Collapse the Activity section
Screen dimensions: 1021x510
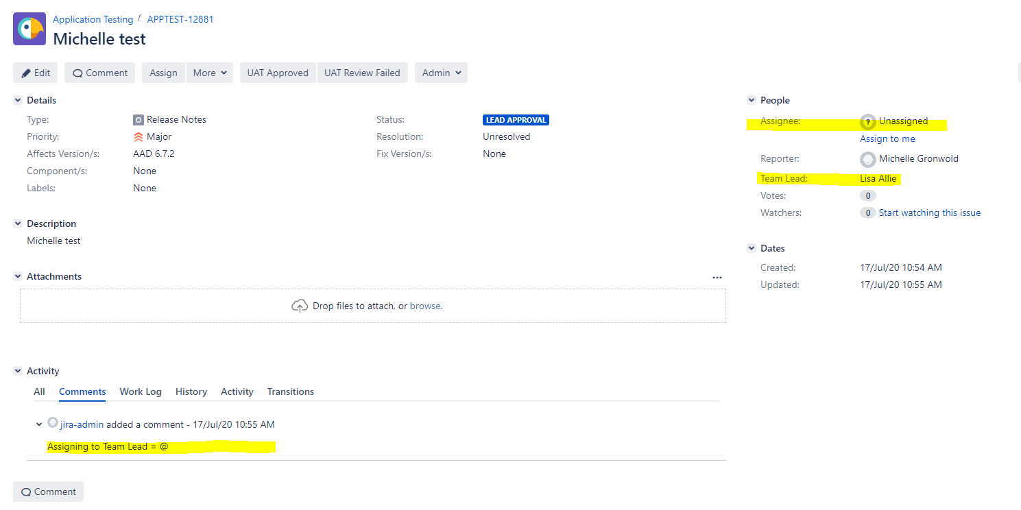pyautogui.click(x=18, y=372)
